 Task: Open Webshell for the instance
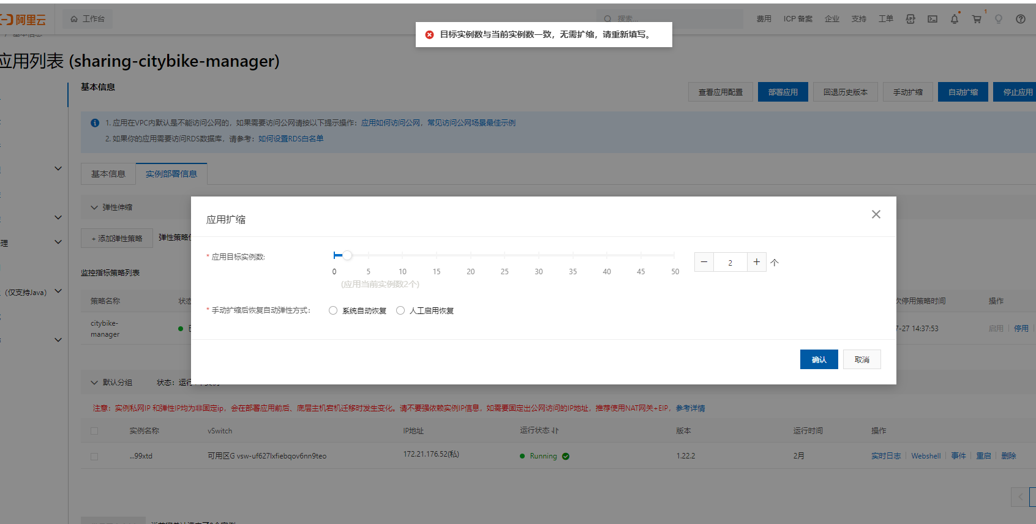tap(926, 456)
